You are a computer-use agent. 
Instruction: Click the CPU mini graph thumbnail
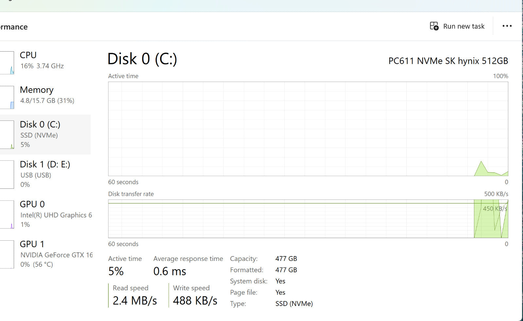[x=7, y=63]
